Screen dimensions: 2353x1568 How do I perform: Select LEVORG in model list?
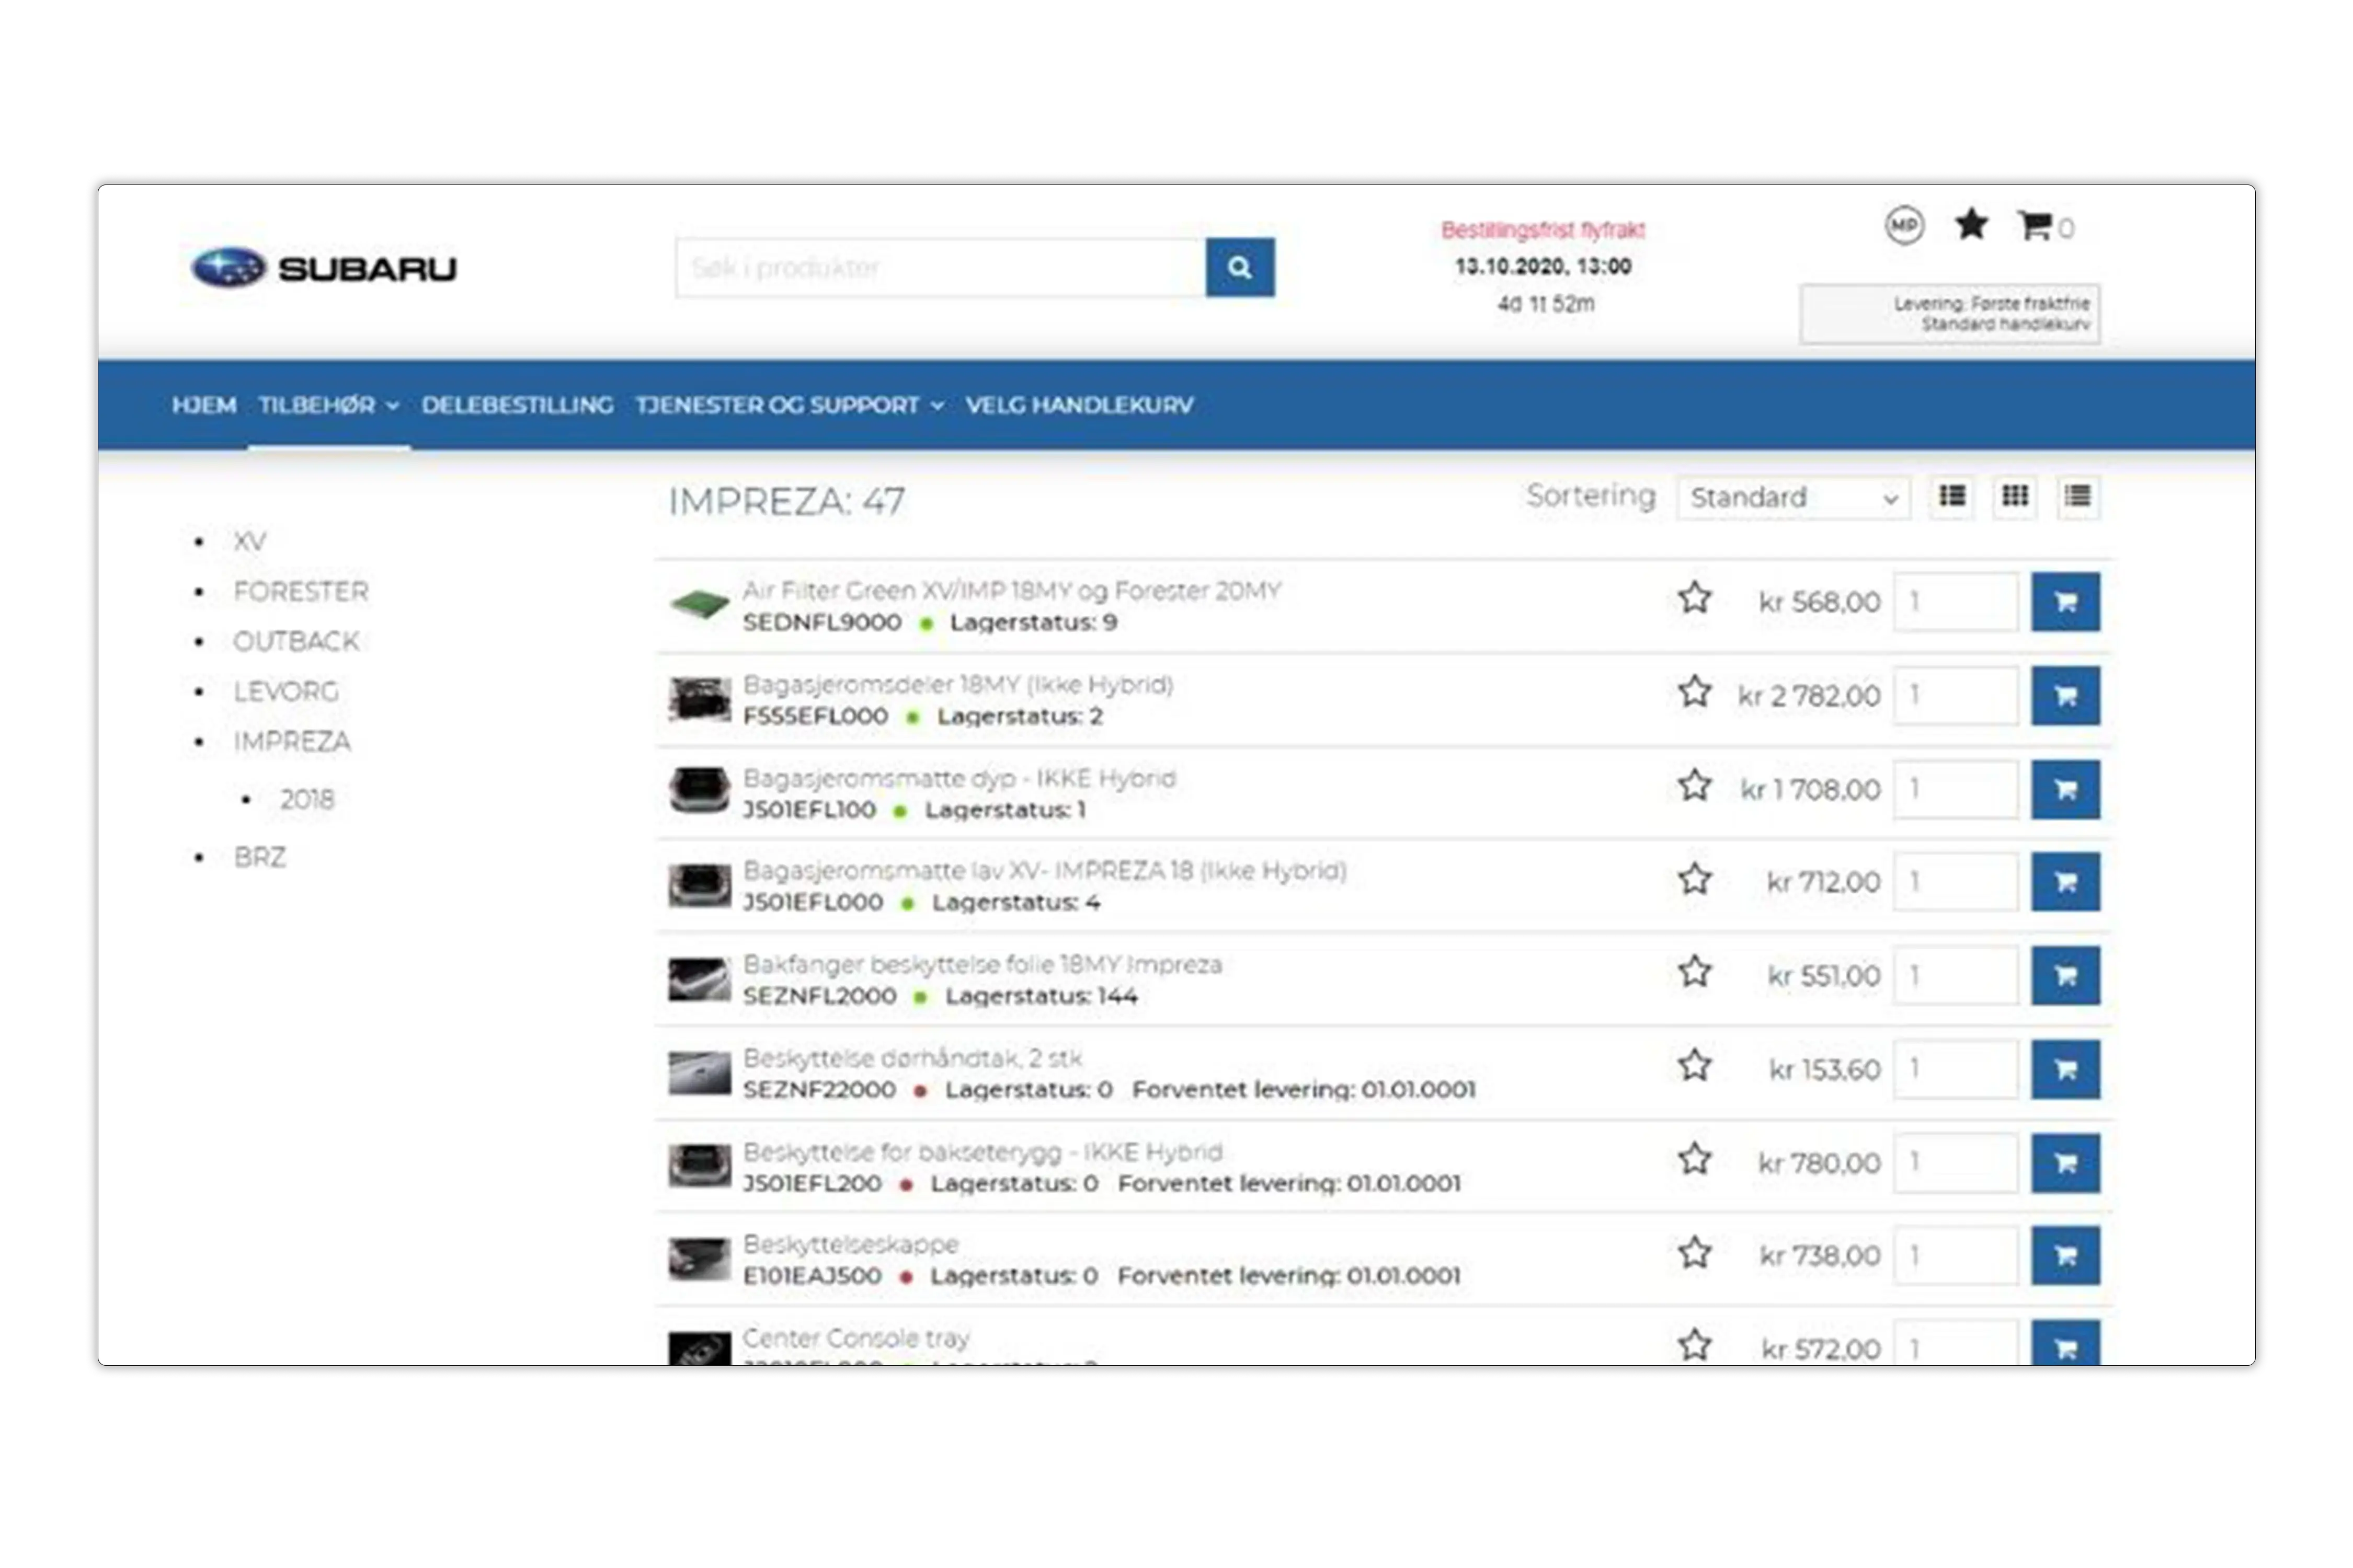click(286, 691)
